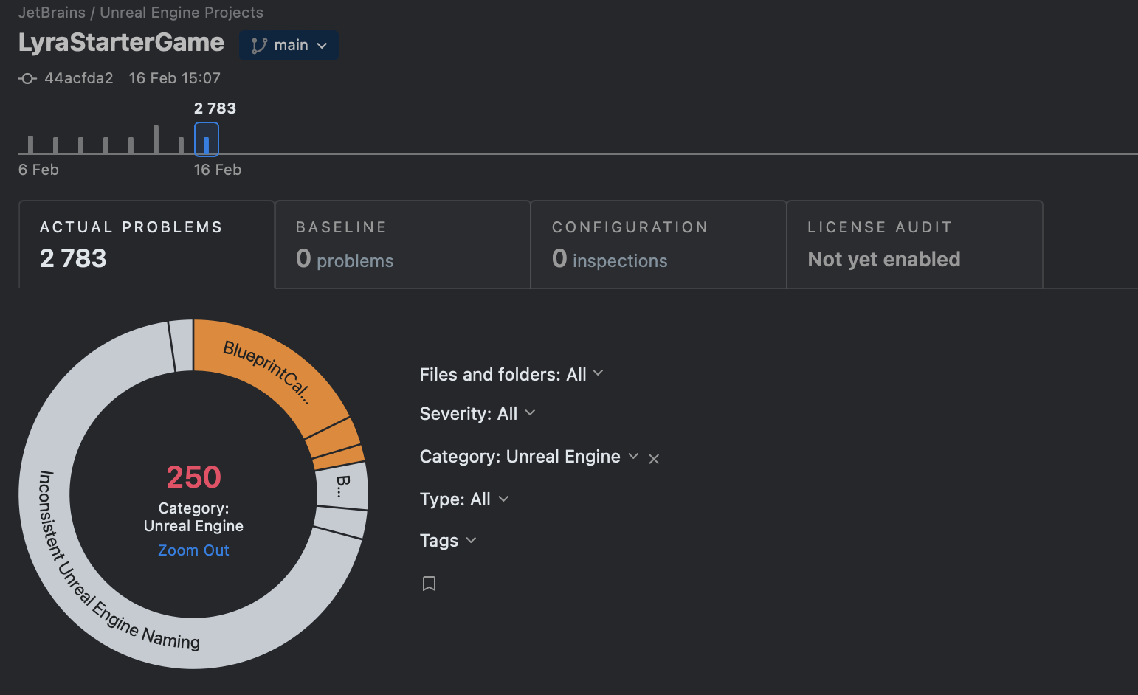Open the License Audit tab
The image size is (1138, 695).
coord(915,244)
